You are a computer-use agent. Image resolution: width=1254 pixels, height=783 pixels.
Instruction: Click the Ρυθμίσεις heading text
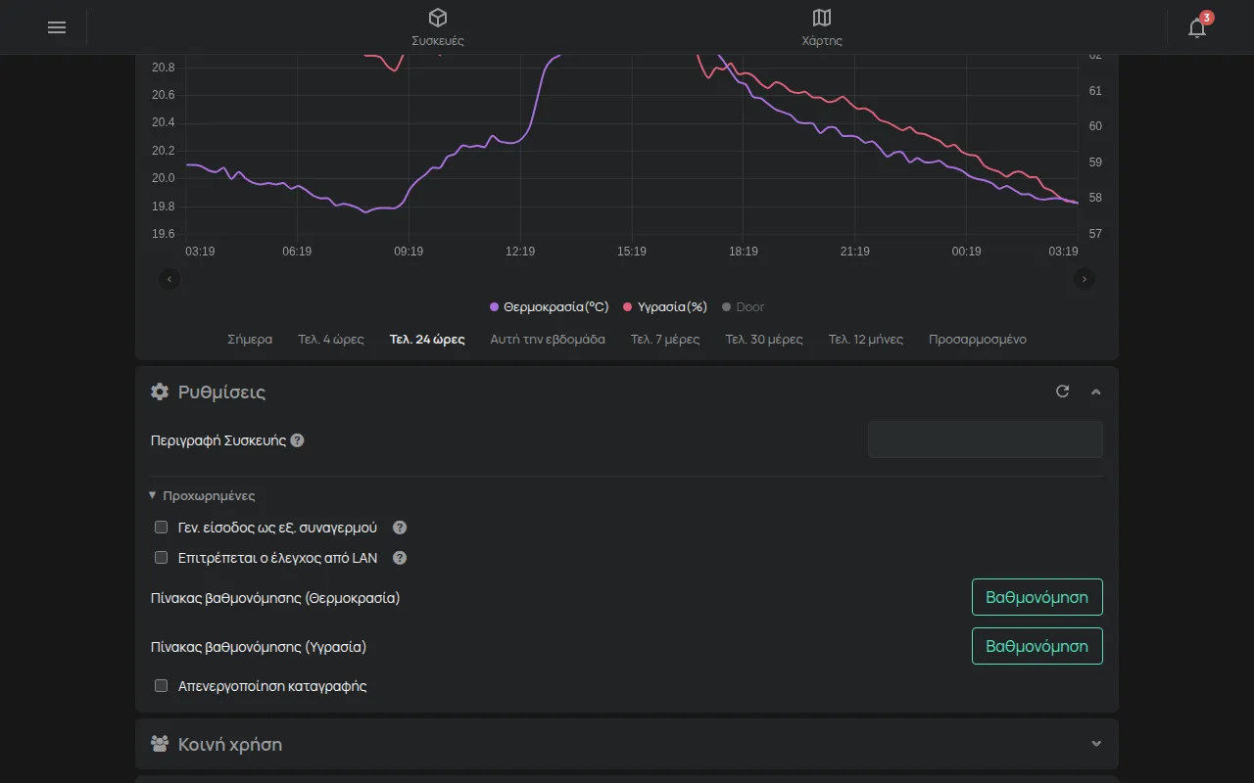coord(222,391)
